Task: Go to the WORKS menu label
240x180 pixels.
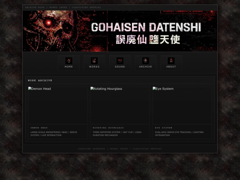Action: click(x=94, y=67)
